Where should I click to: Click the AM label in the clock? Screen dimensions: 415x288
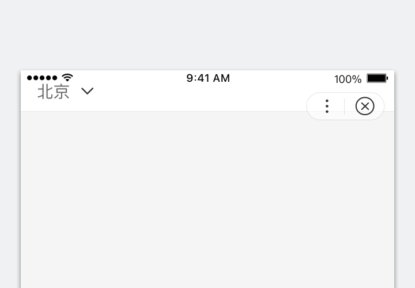click(x=221, y=78)
